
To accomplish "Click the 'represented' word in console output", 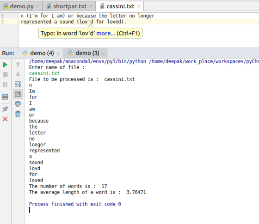I will [x=44, y=151].
